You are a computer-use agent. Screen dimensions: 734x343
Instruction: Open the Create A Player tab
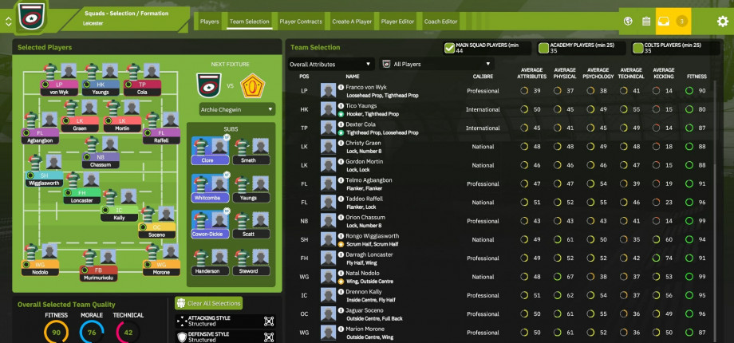[352, 22]
